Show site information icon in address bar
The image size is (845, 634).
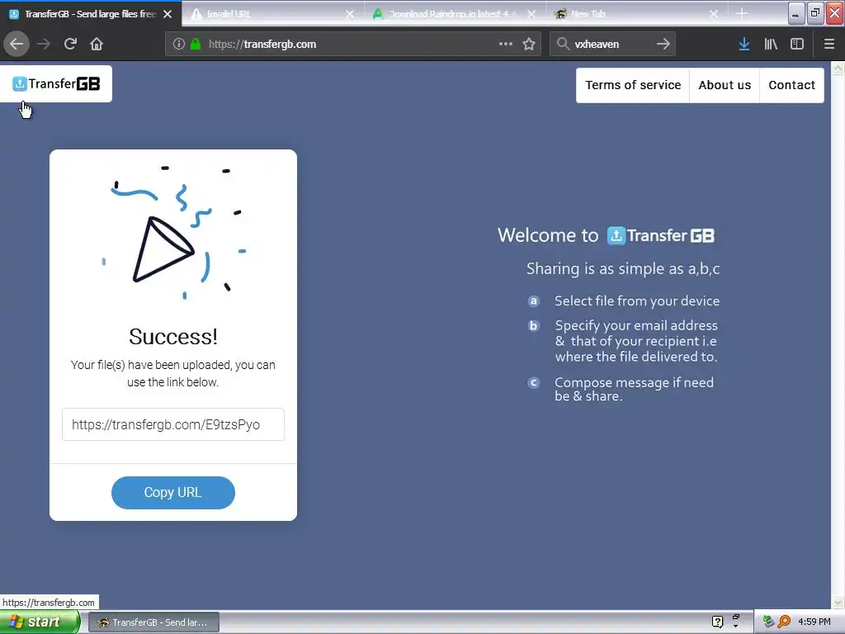coord(179,44)
